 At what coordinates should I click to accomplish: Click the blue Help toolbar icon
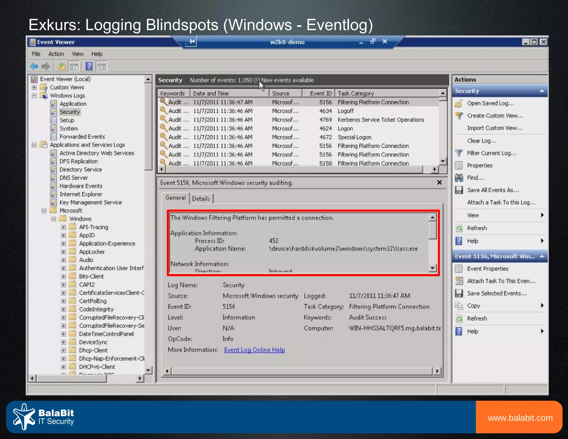coord(89,66)
